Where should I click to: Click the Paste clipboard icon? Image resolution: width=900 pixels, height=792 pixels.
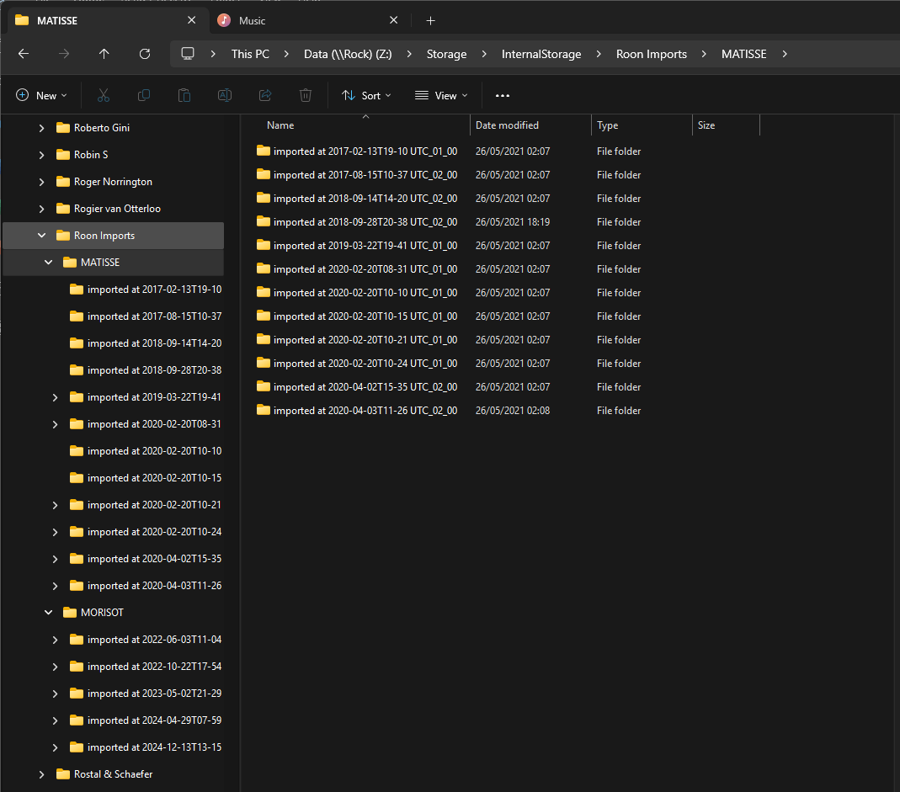click(x=184, y=95)
